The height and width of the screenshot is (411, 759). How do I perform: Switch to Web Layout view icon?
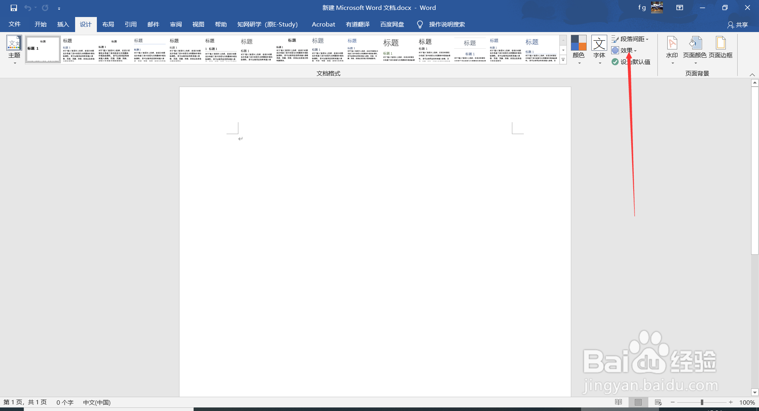coord(658,402)
